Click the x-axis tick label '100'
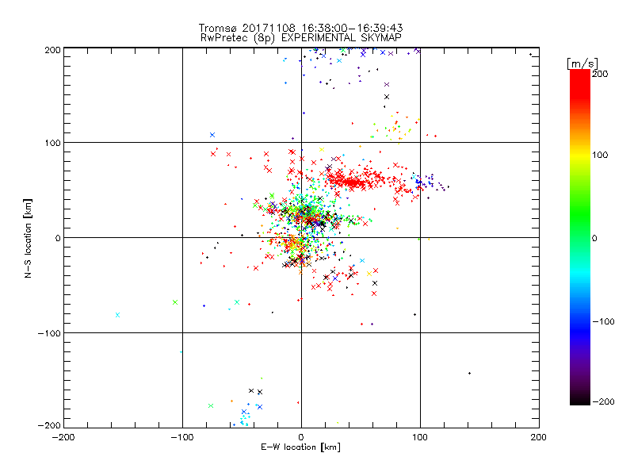Image resolution: width=634 pixels, height=476 pixels. [420, 437]
